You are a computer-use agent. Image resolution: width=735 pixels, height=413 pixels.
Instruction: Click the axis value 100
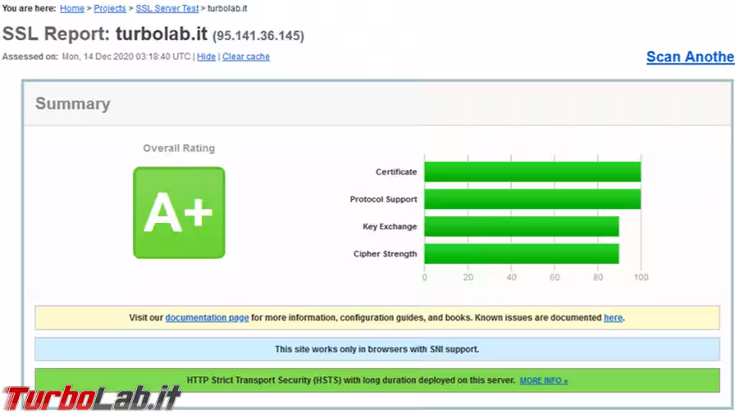[641, 277]
